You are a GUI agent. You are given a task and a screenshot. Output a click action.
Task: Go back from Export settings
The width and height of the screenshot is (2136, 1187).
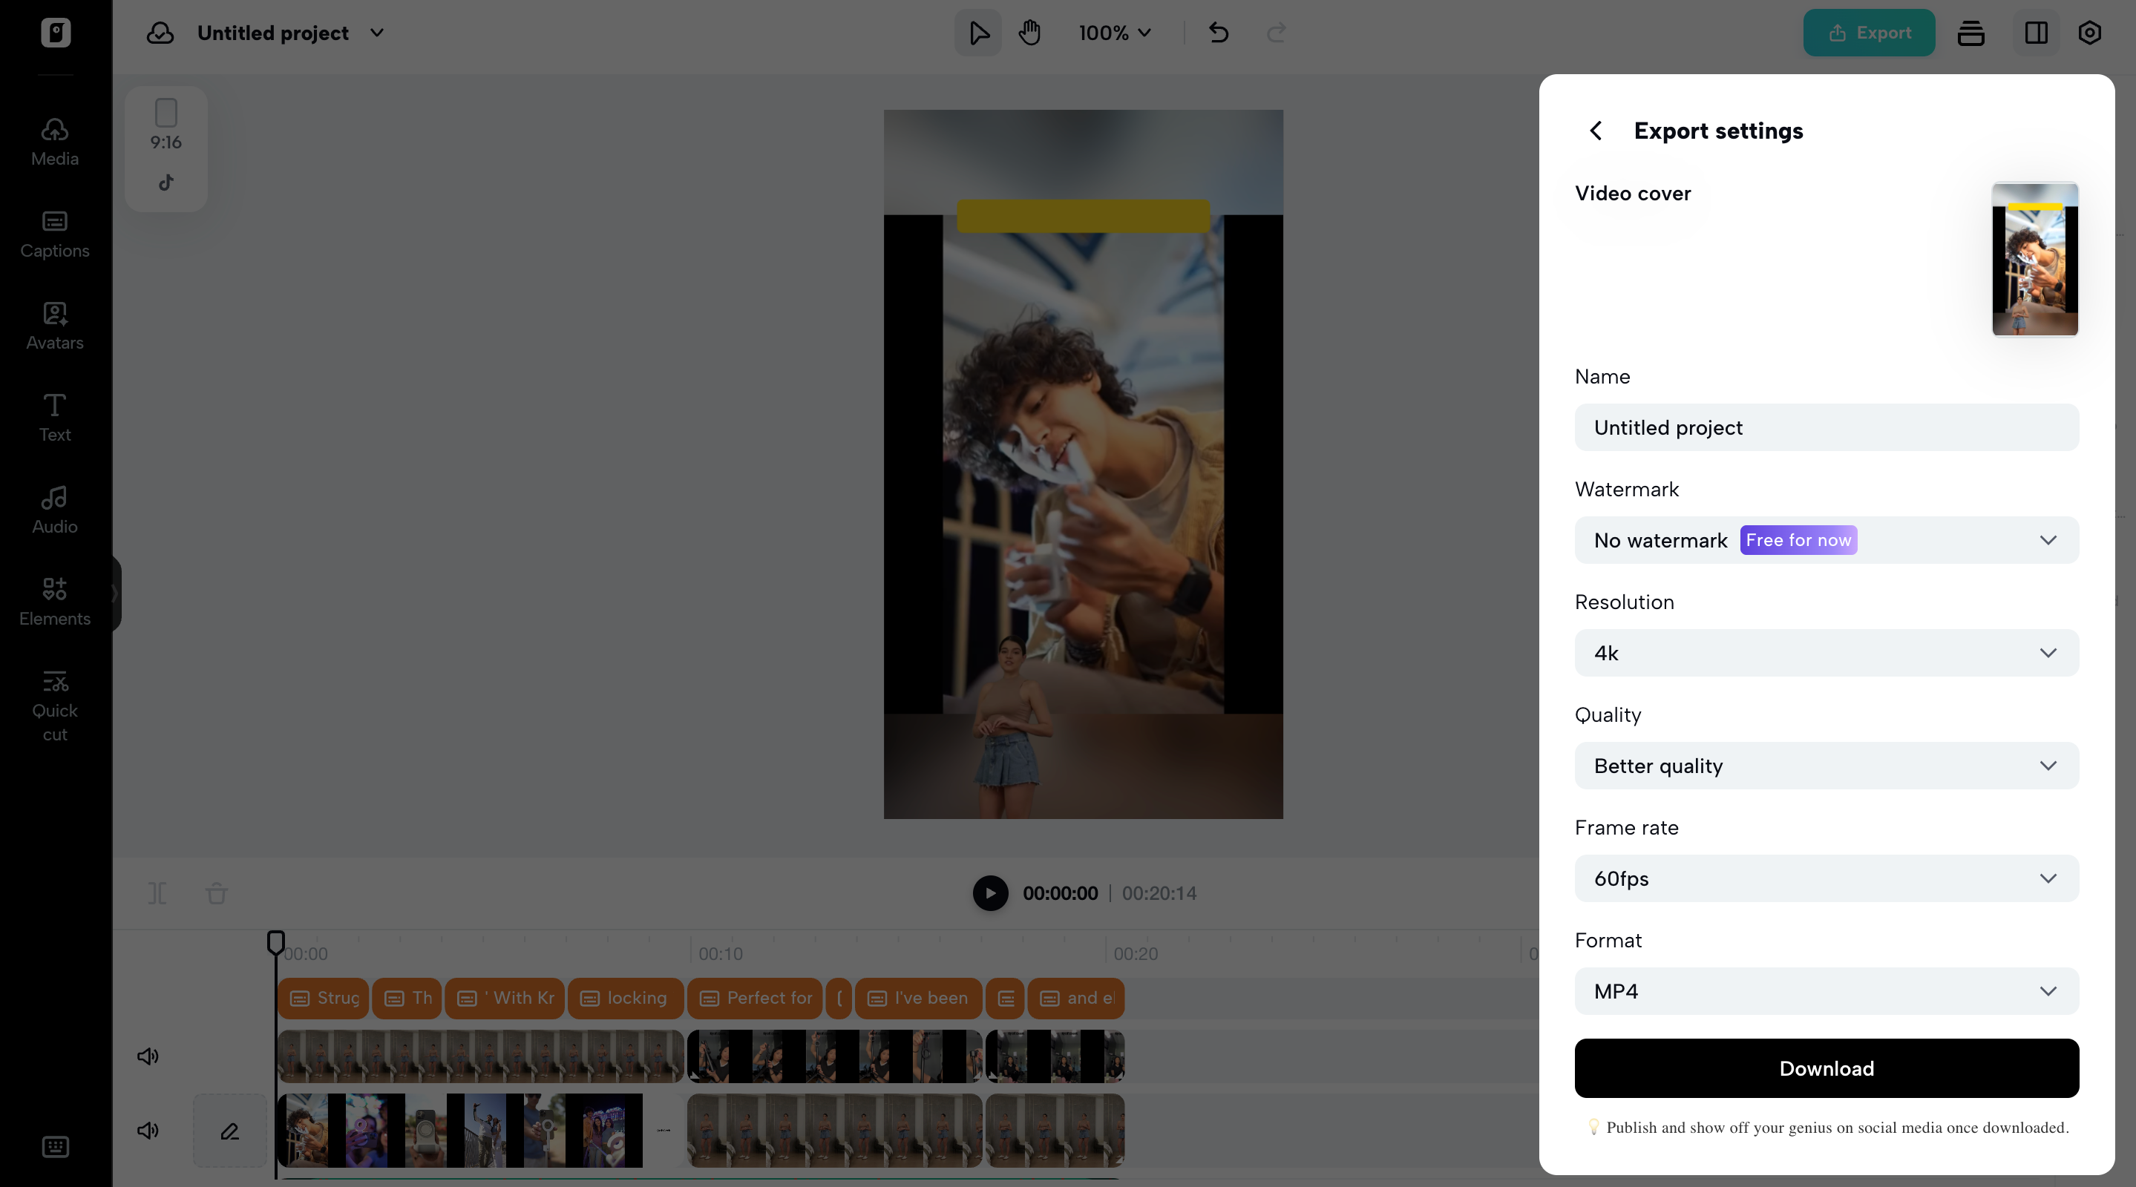coord(1596,131)
